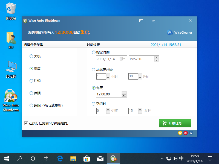Click the mail envelope icon in title bar
The image size is (219, 164).
point(141,21)
